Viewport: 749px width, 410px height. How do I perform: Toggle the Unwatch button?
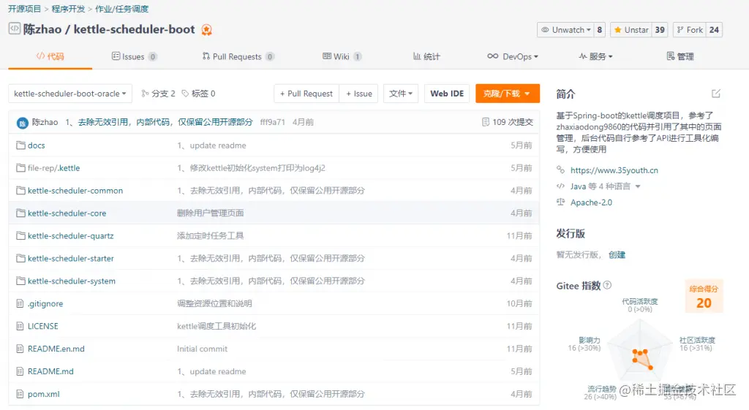click(x=565, y=29)
